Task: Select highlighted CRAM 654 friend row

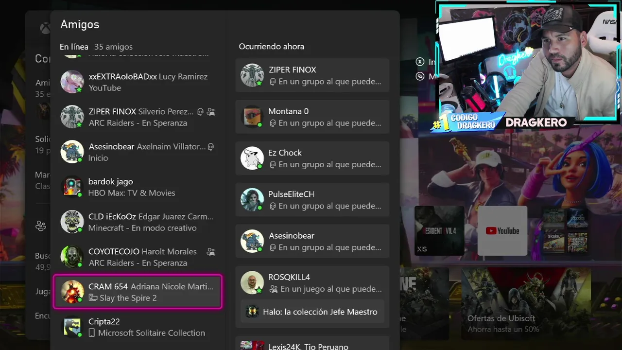Action: (x=138, y=292)
